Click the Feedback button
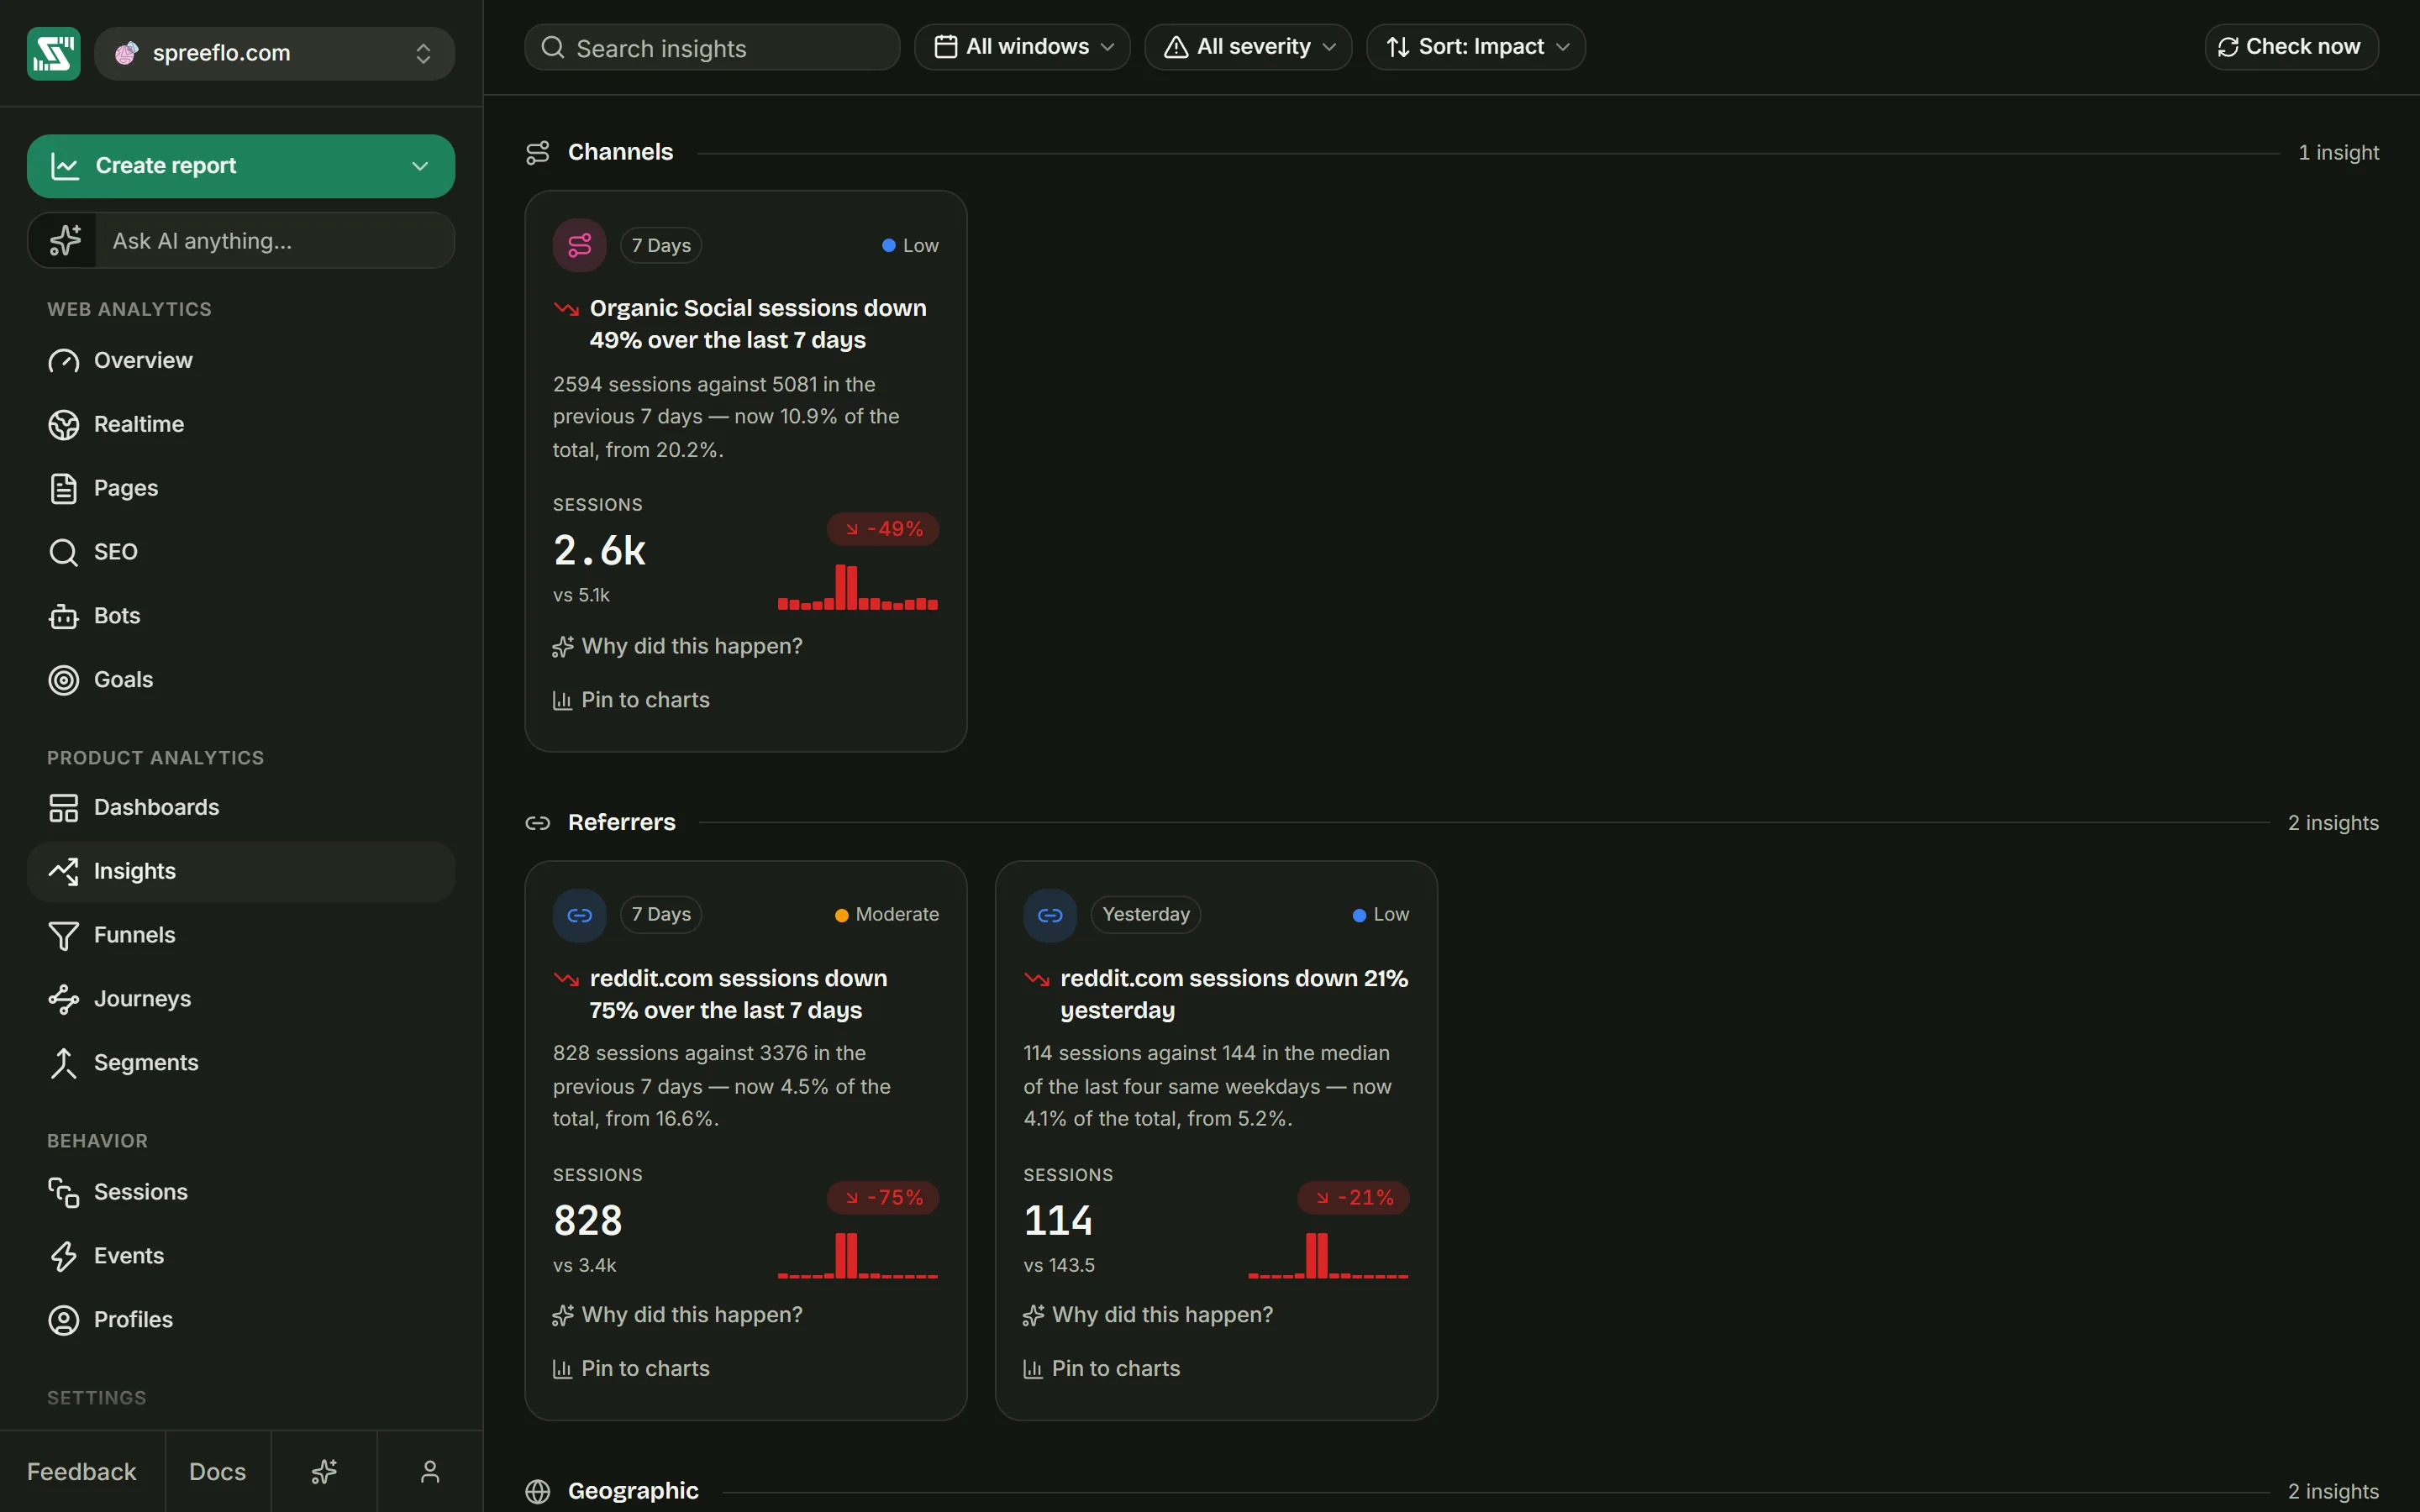Viewport: 2420px width, 1512px height. pos(82,1472)
